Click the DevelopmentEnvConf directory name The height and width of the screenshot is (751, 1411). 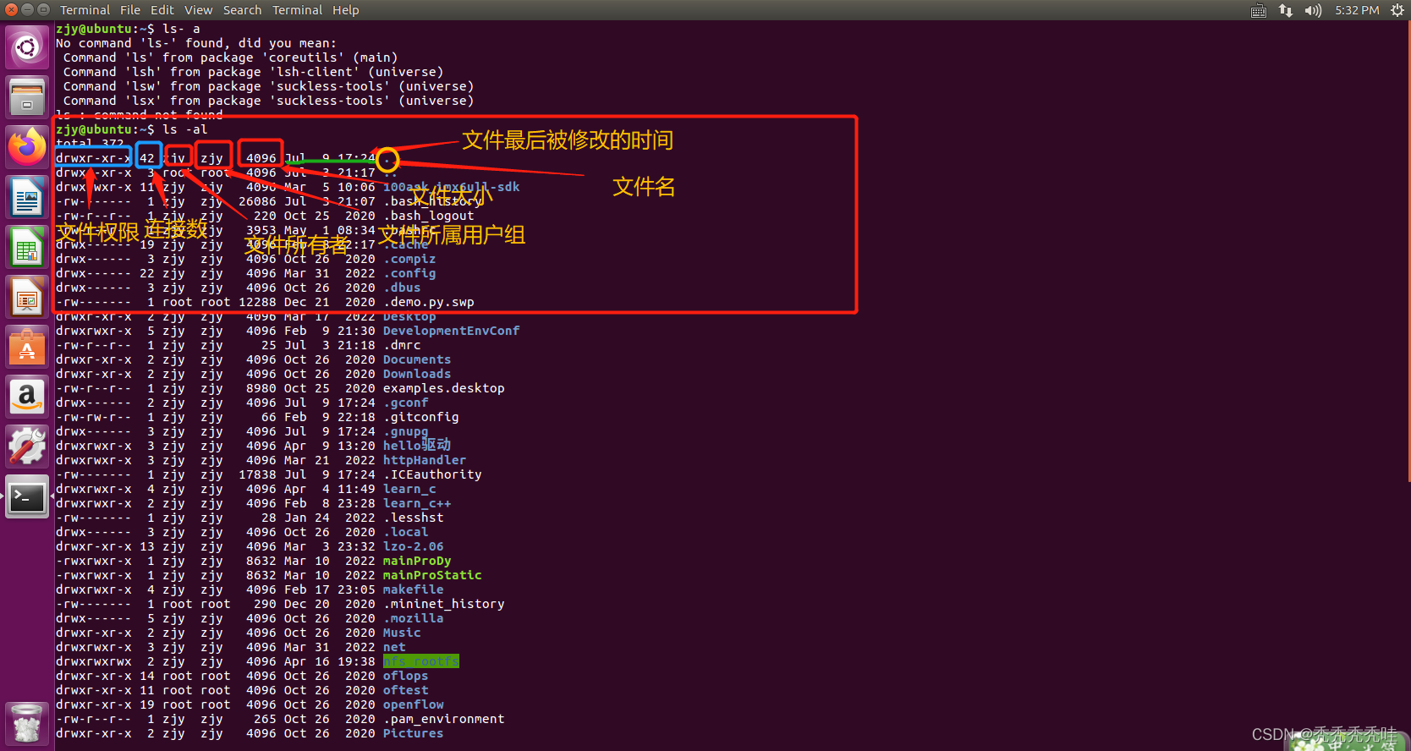(x=451, y=331)
